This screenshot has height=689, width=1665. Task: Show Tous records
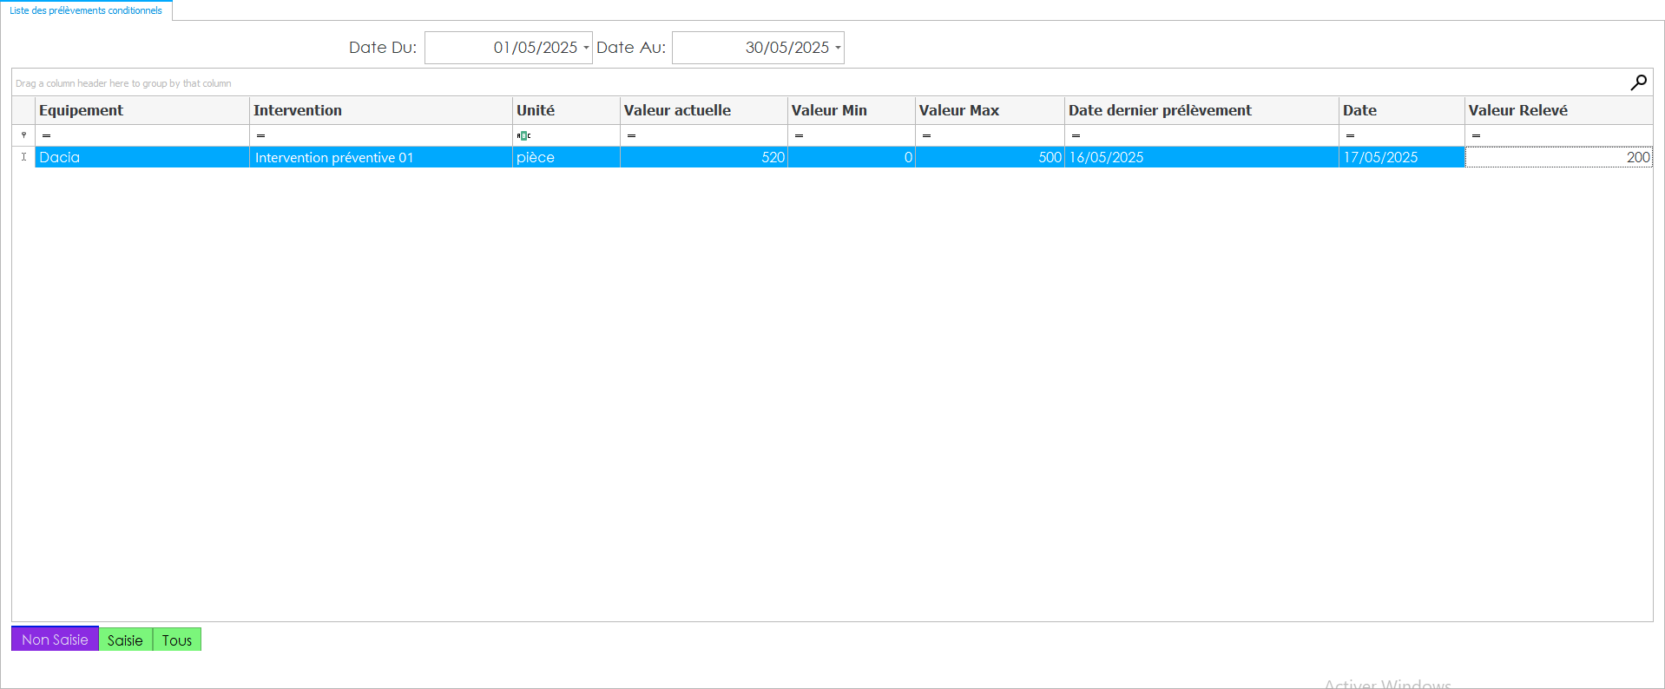pos(177,640)
